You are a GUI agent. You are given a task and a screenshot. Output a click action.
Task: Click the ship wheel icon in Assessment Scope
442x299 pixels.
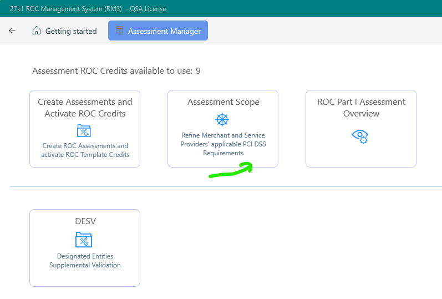pyautogui.click(x=222, y=119)
